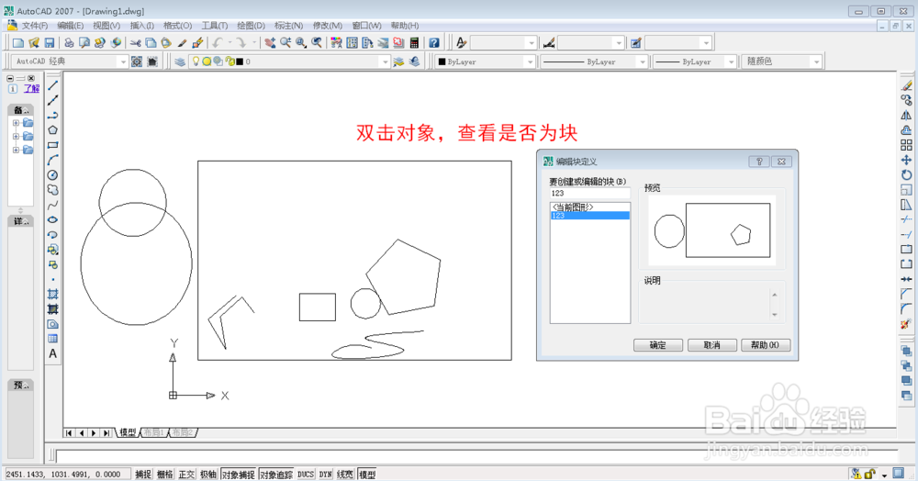Click the Pan realtime hand icon
The width and height of the screenshot is (918, 481).
point(270,43)
